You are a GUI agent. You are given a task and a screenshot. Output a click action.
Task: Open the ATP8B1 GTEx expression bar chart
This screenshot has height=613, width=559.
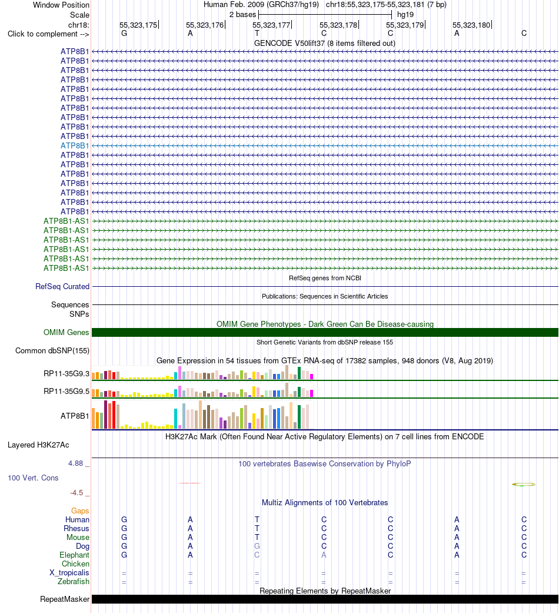pyautogui.click(x=203, y=415)
